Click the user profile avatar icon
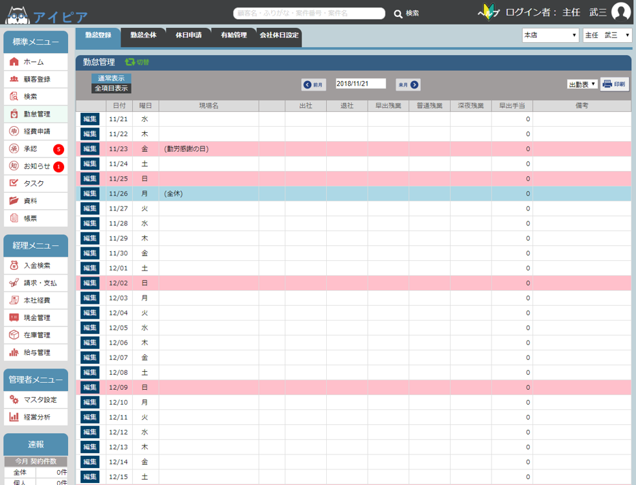The width and height of the screenshot is (636, 485). coord(620,12)
